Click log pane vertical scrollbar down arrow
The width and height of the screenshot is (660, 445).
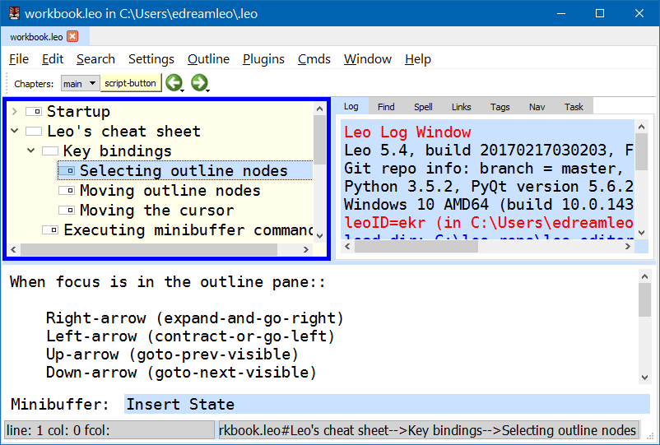coord(641,232)
